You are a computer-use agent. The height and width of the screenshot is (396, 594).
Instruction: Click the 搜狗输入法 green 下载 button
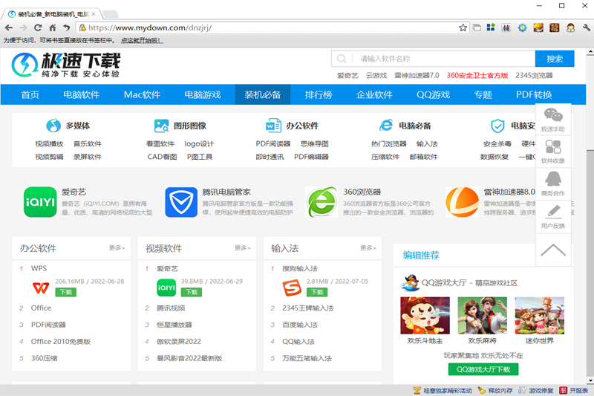(317, 292)
